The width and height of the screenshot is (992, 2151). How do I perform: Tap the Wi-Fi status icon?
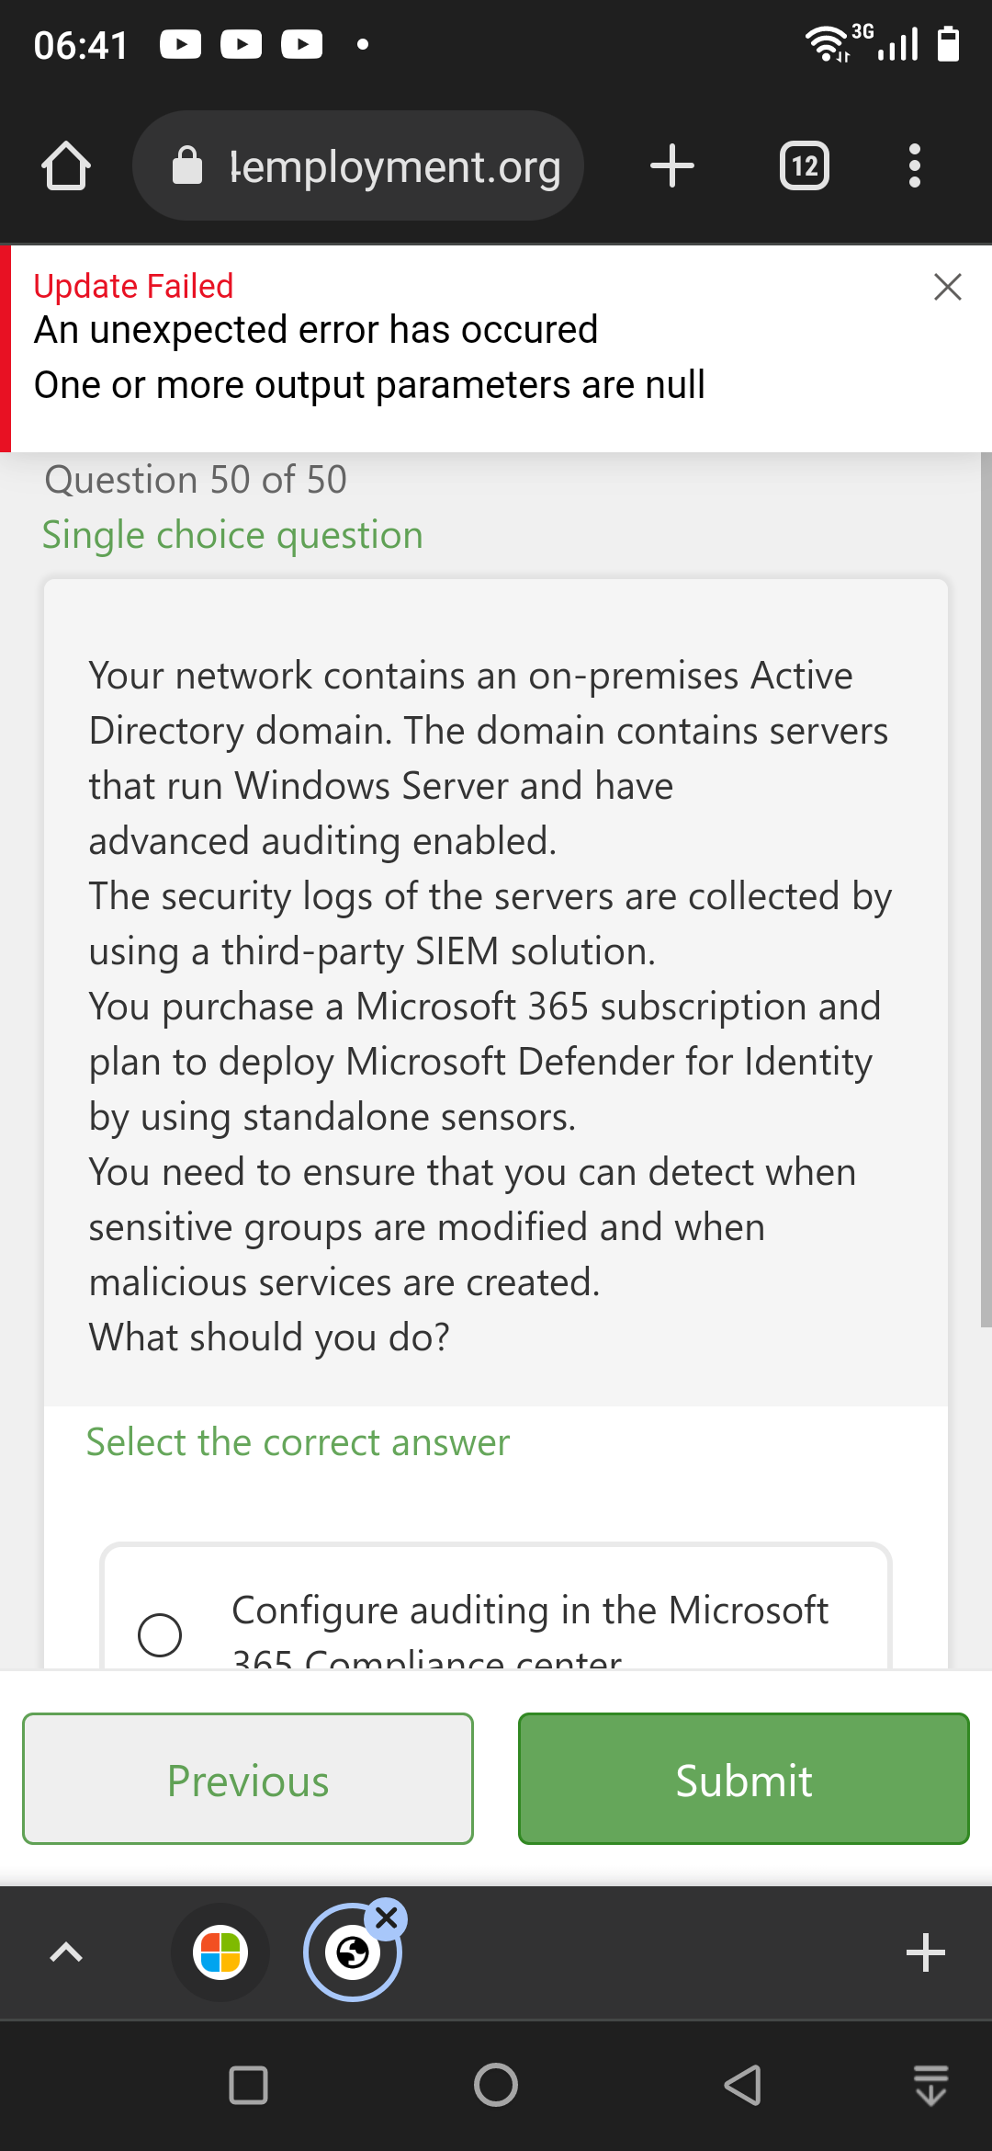click(827, 43)
